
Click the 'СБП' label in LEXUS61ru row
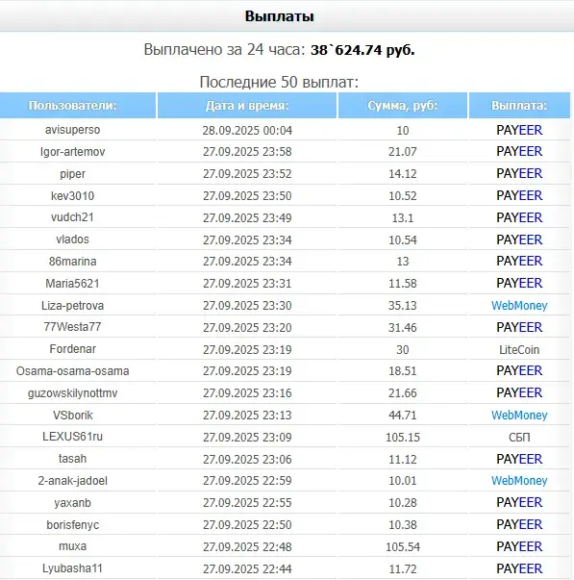click(x=519, y=438)
